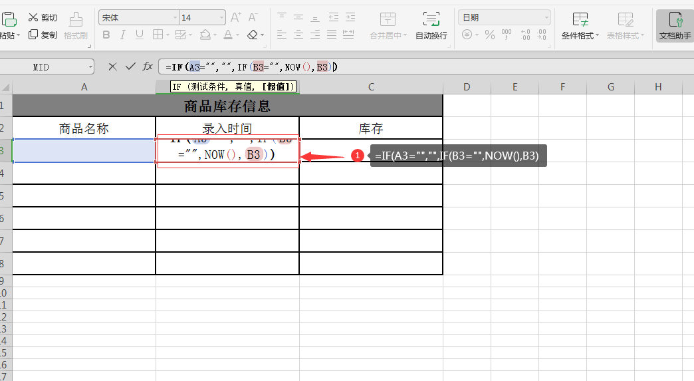Image resolution: width=694 pixels, height=381 pixels.
Task: Select column C header
Action: pyautogui.click(x=371, y=87)
